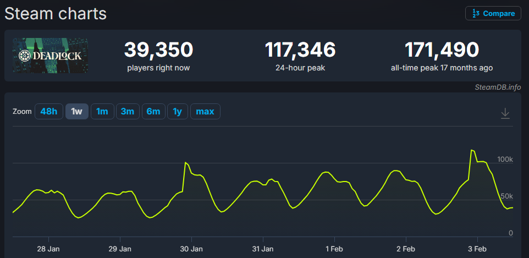Screen dimensions: 529x258
Task: Set chart zoom to 48h
Action: pyautogui.click(x=49, y=111)
